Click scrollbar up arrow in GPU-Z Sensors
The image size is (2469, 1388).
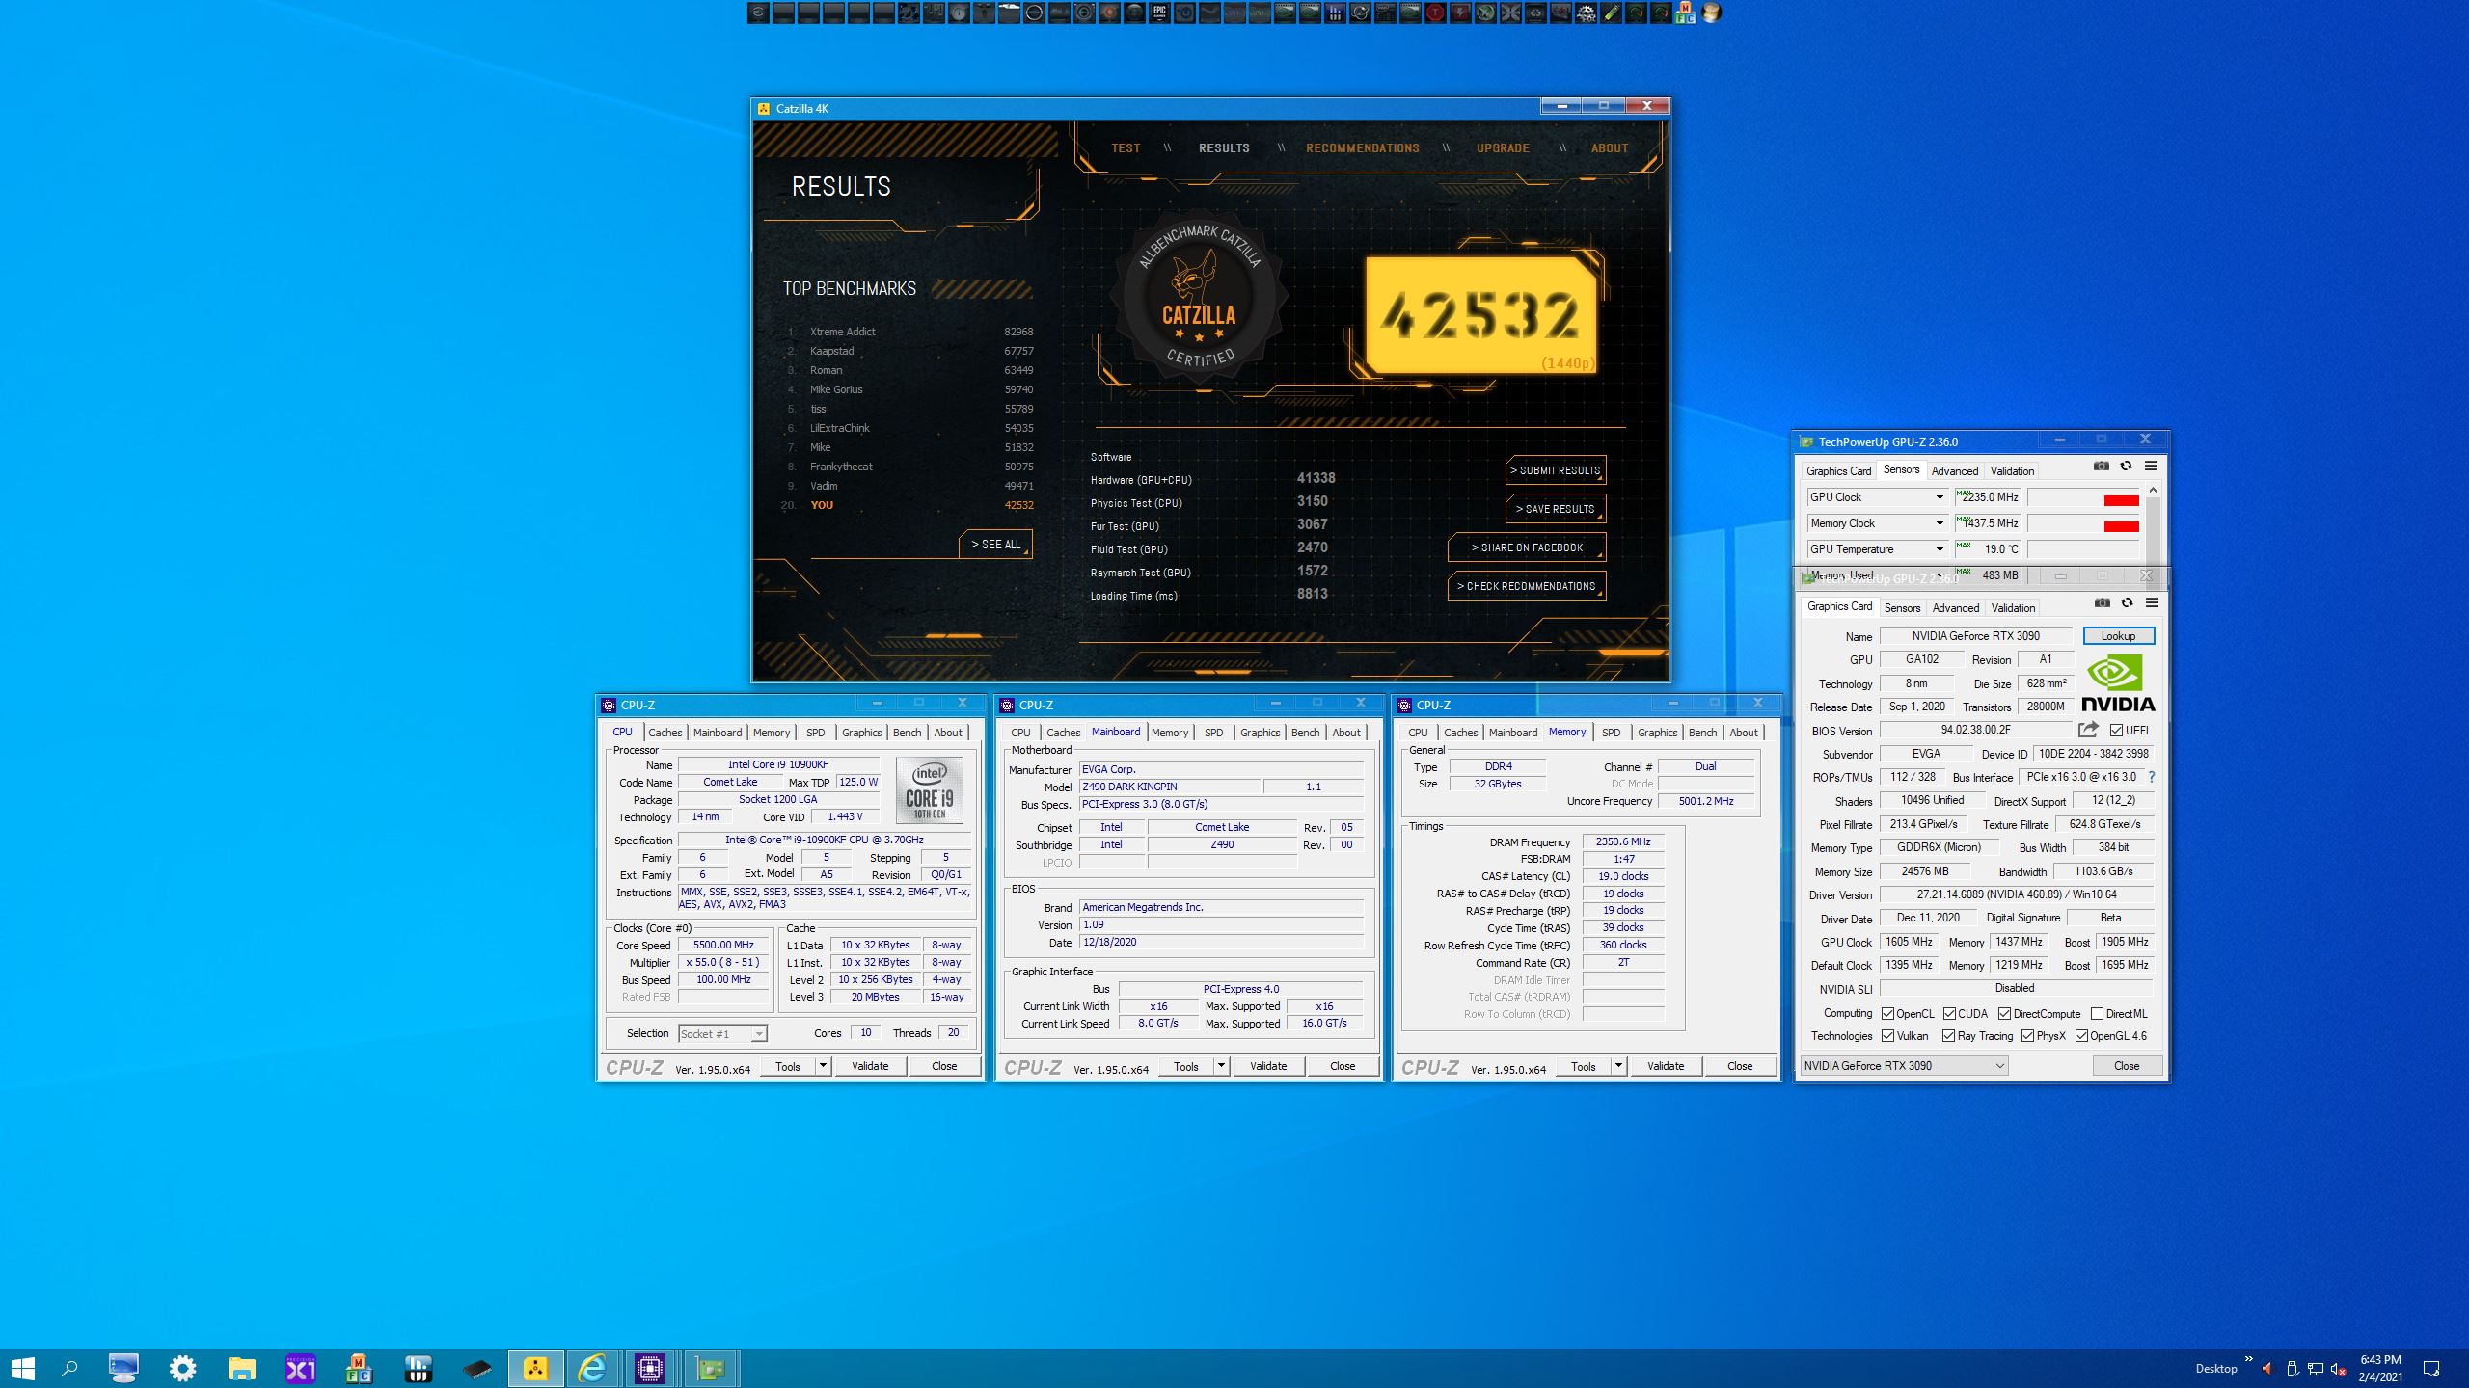point(2153,491)
